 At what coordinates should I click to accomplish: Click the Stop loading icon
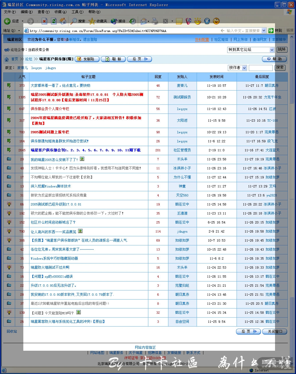tap(44, 21)
